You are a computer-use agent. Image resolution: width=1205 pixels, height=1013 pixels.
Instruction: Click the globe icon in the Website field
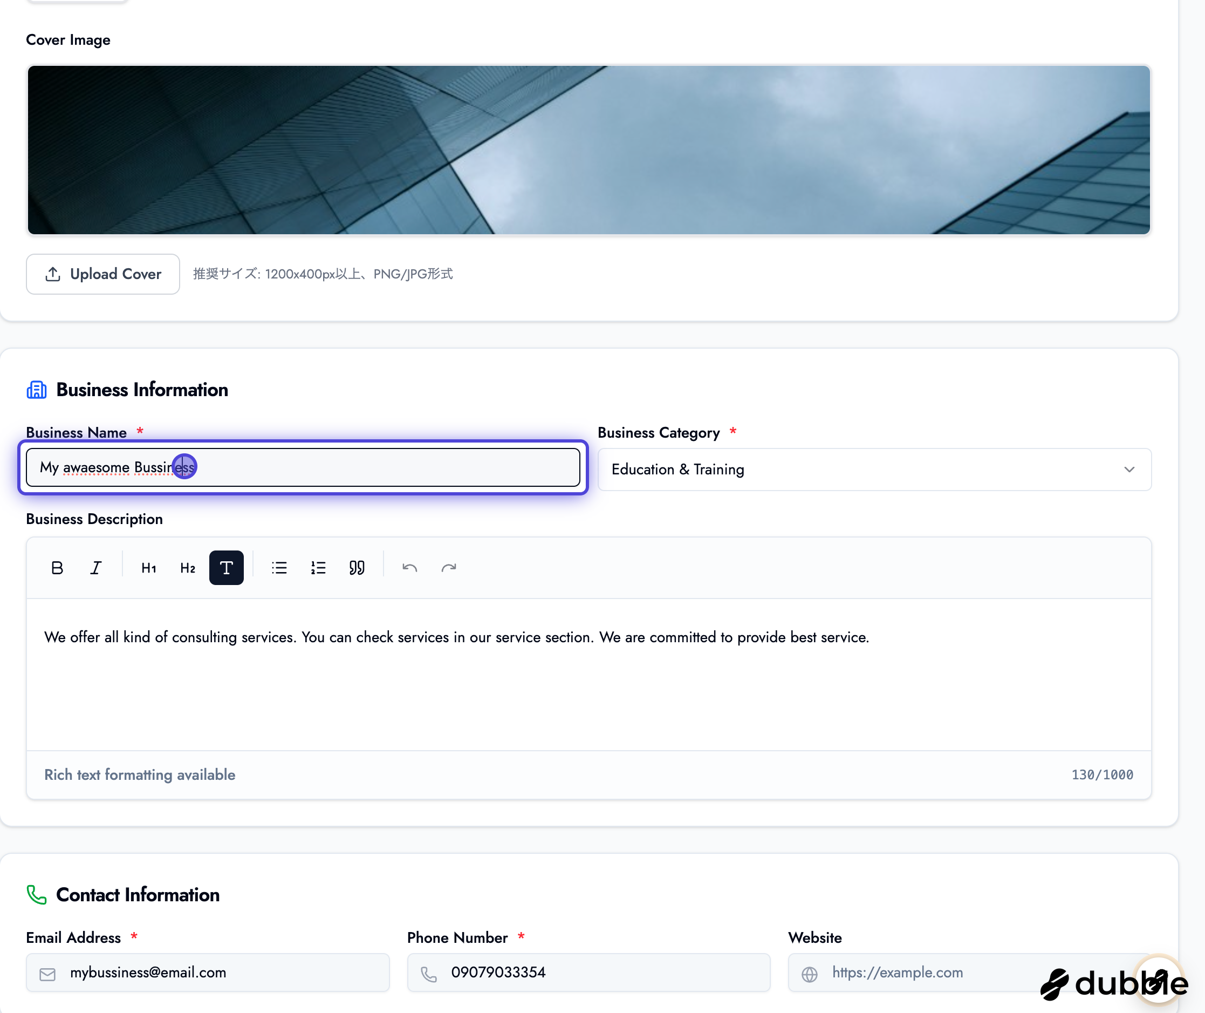click(809, 973)
